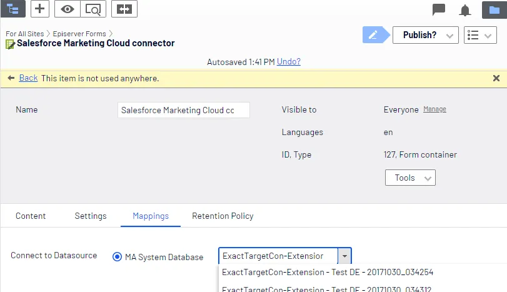Click the ExactTargetCon-Extension combo box field
Image resolution: width=507 pixels, height=292 pixels.
(x=278, y=256)
